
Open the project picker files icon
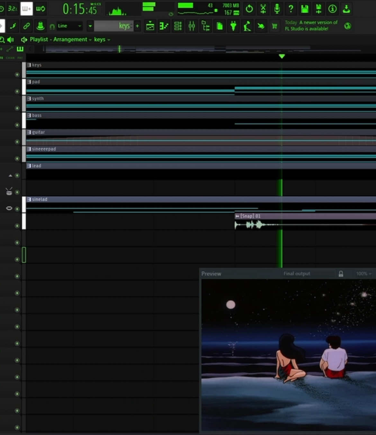(x=219, y=26)
